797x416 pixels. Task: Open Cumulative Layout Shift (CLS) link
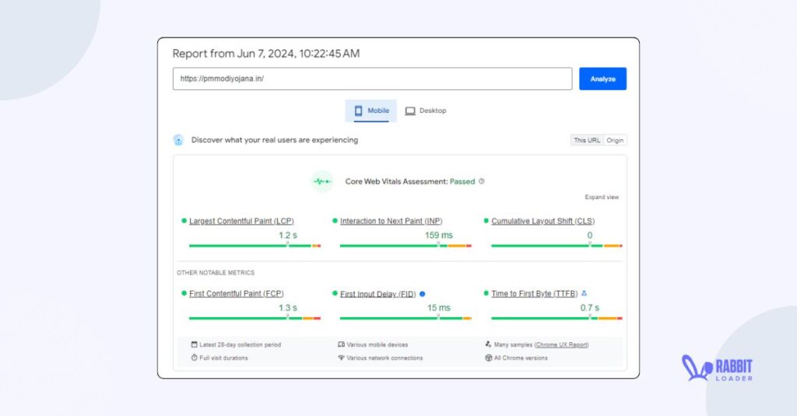click(542, 221)
